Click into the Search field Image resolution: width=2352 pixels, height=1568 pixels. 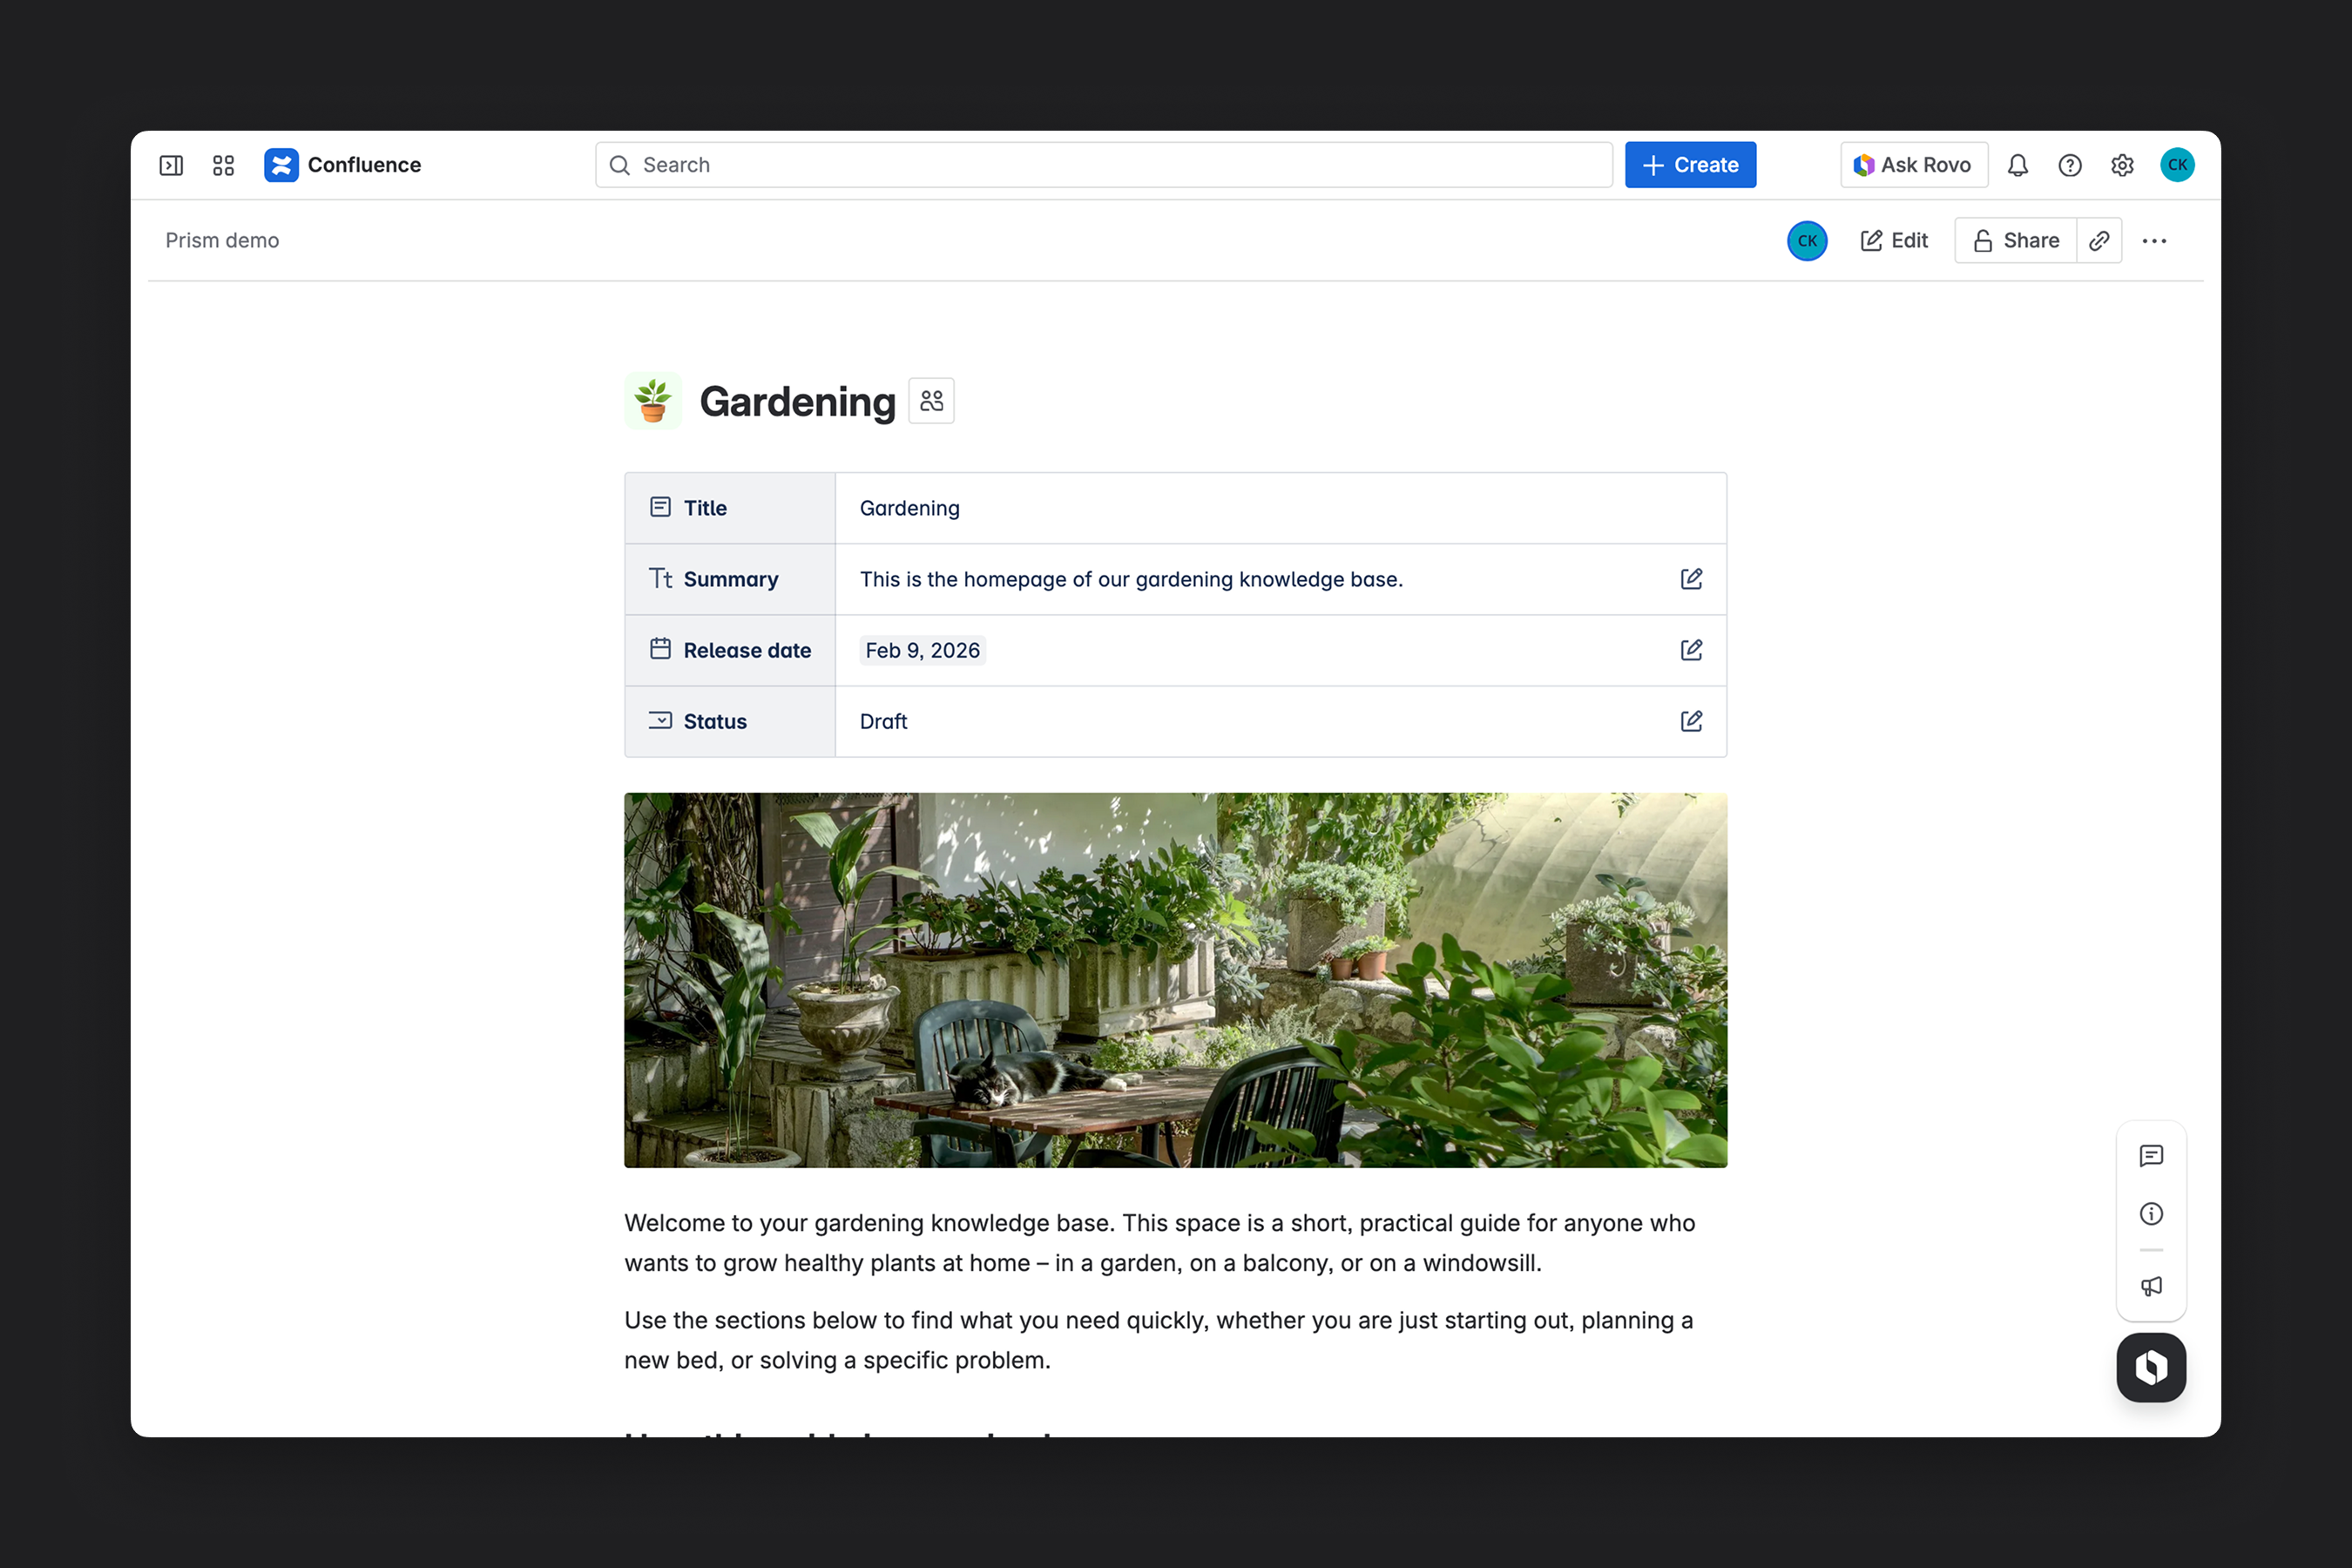coord(1103,165)
